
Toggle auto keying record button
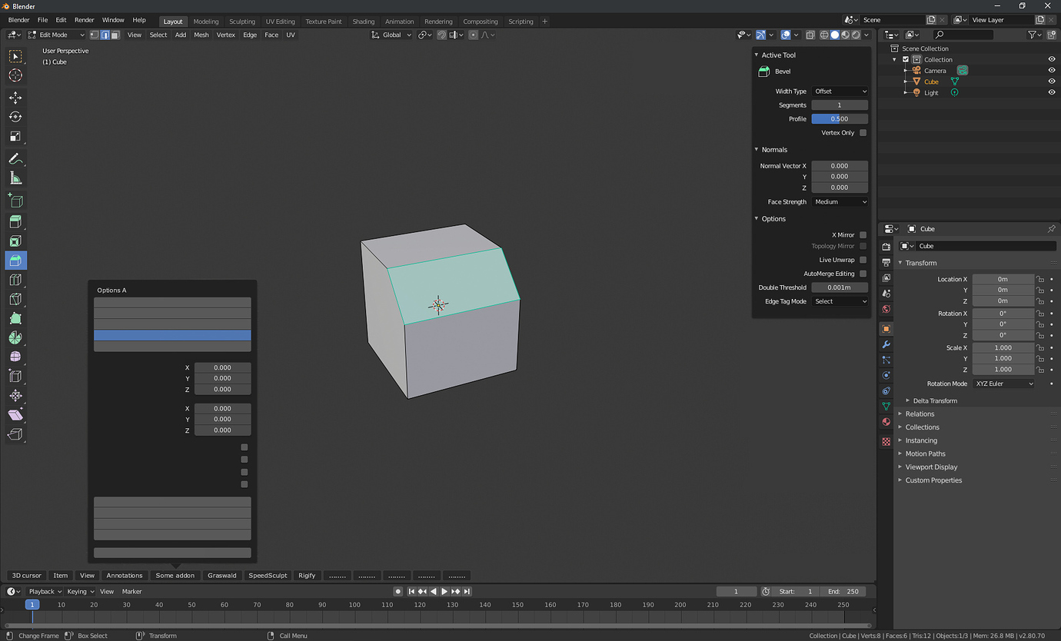click(398, 592)
